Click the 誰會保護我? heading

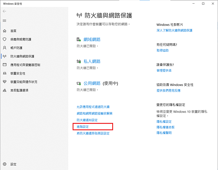165,65
